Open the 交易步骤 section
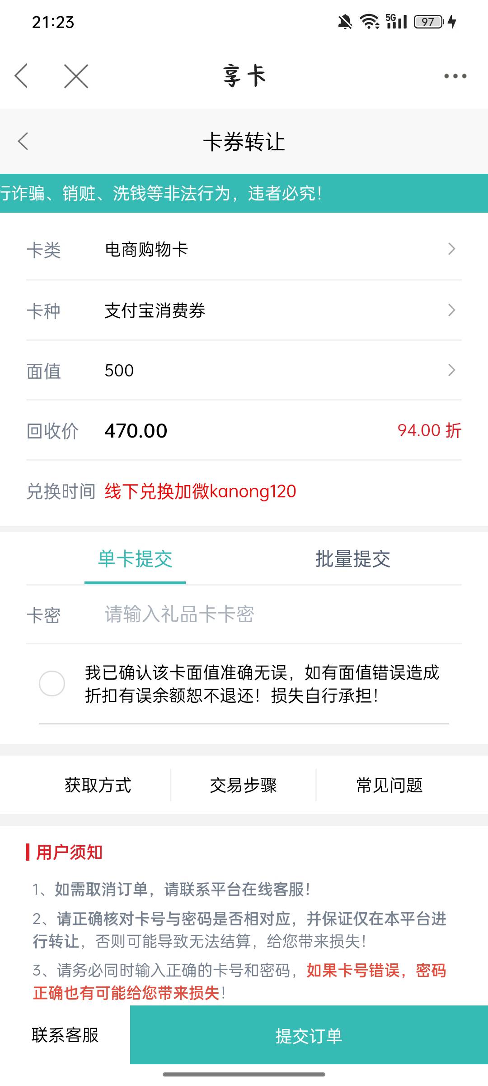Image resolution: width=488 pixels, height=1086 pixels. click(243, 785)
